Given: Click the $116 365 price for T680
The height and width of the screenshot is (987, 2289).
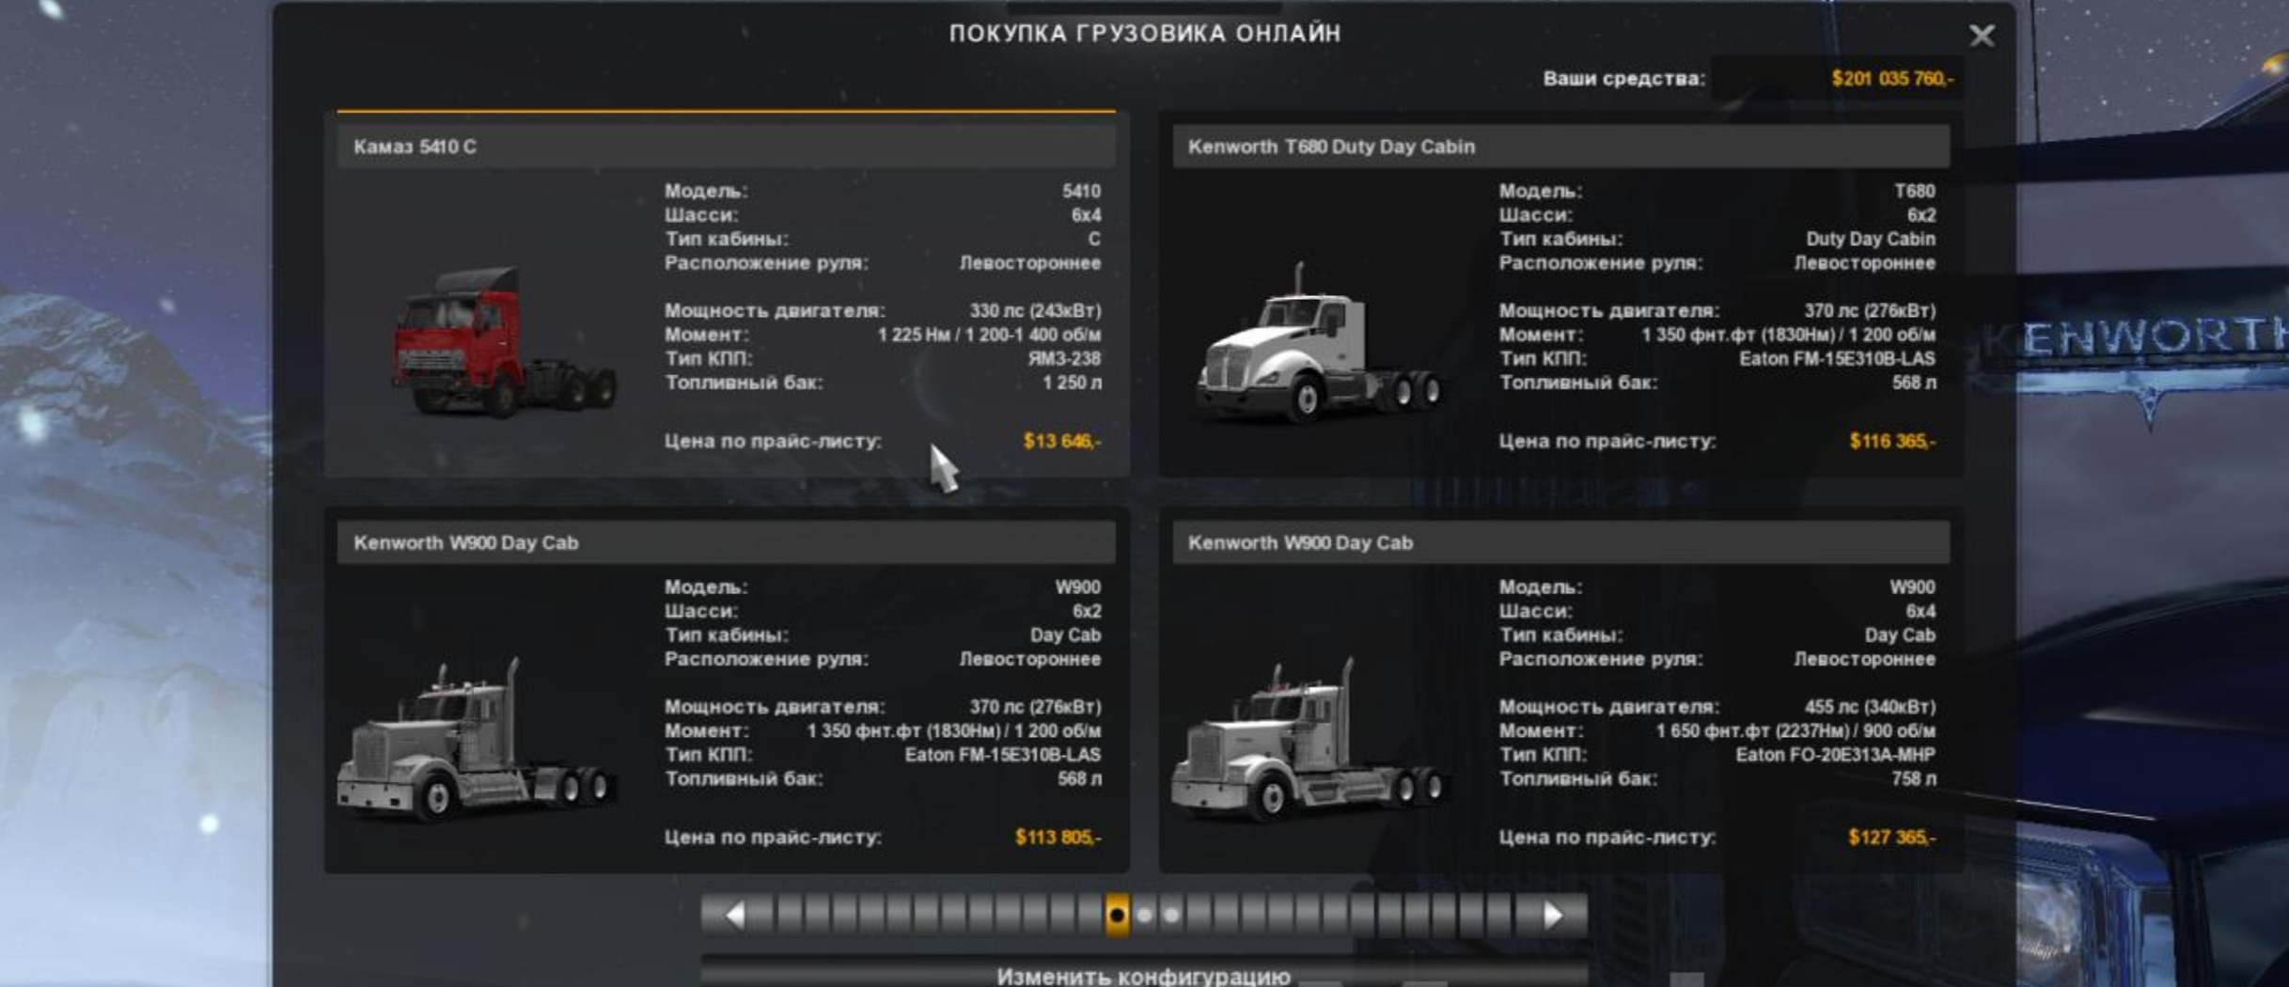Looking at the screenshot, I should click(1891, 441).
